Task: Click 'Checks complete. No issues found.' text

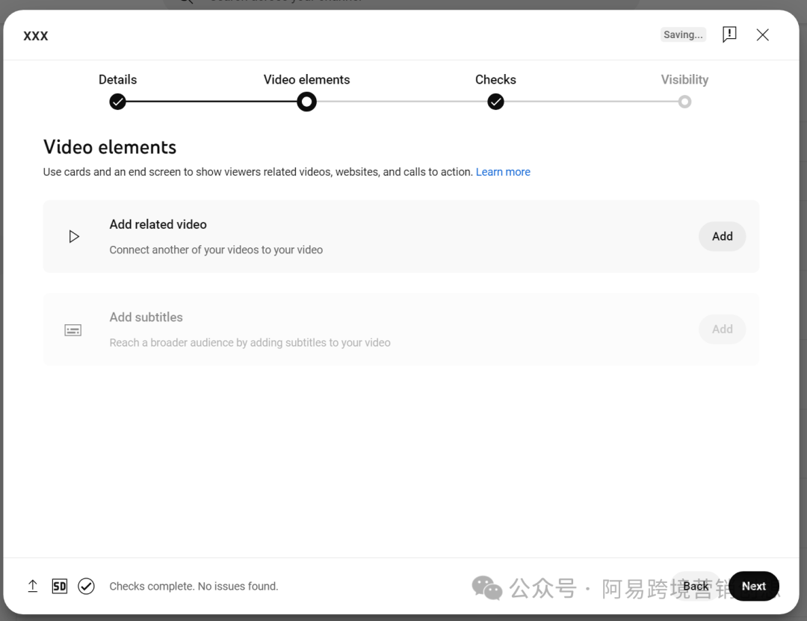Action: click(x=194, y=586)
